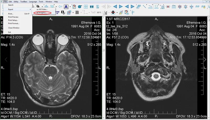Select the distance ruler measurement tool
Image resolution: width=210 pixels, height=120 pixels.
click(x=150, y=7)
